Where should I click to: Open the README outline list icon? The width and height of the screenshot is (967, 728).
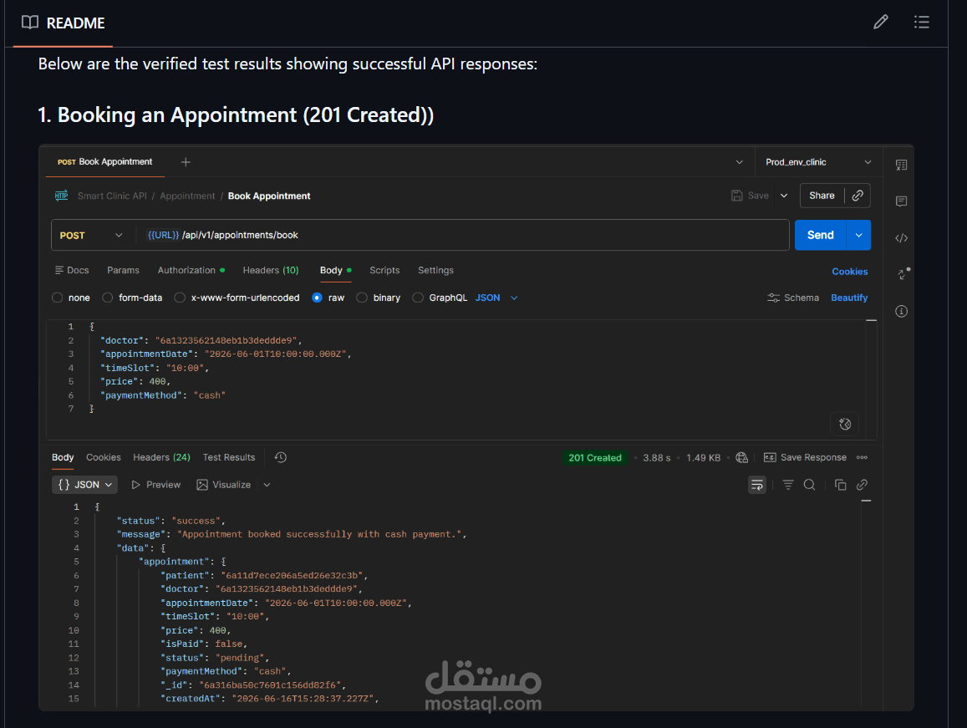point(921,23)
